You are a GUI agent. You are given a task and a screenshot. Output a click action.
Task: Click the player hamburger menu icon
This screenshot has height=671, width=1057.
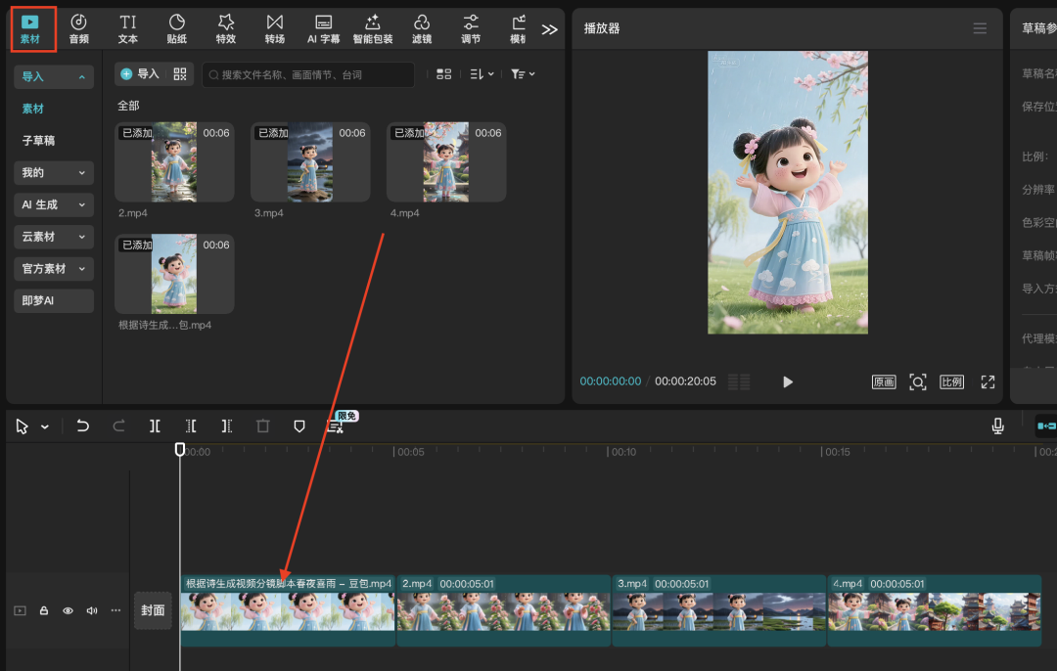(x=980, y=28)
